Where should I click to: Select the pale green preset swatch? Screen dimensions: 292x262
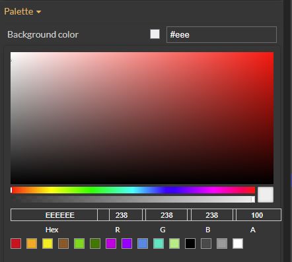pos(174,244)
